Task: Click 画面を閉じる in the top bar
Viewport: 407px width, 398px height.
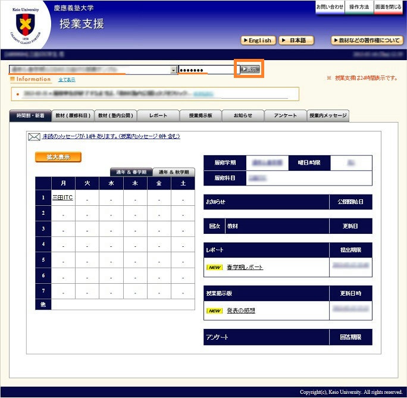Action: (389, 7)
